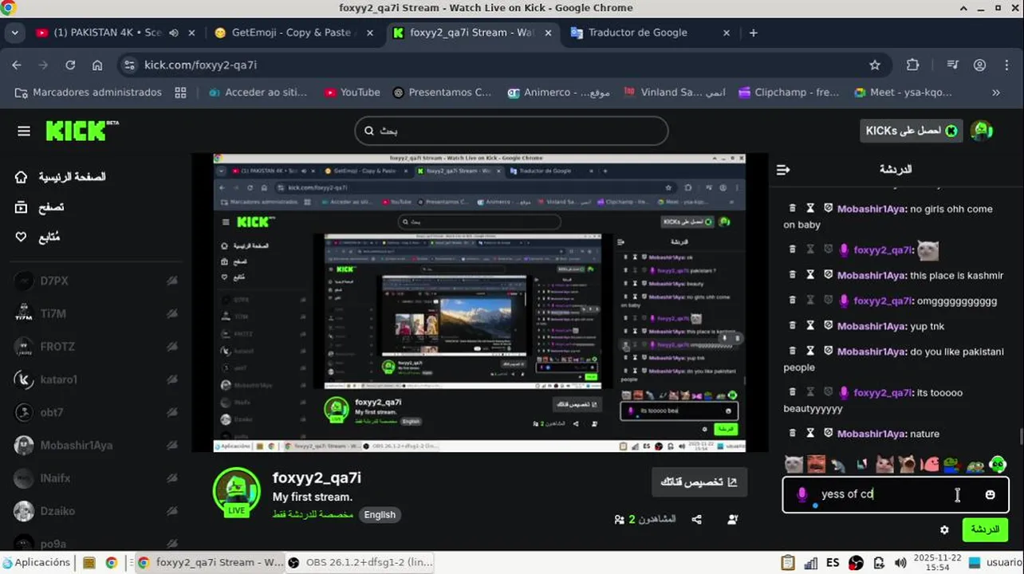Click the browser home button
1024x574 pixels.
[97, 65]
